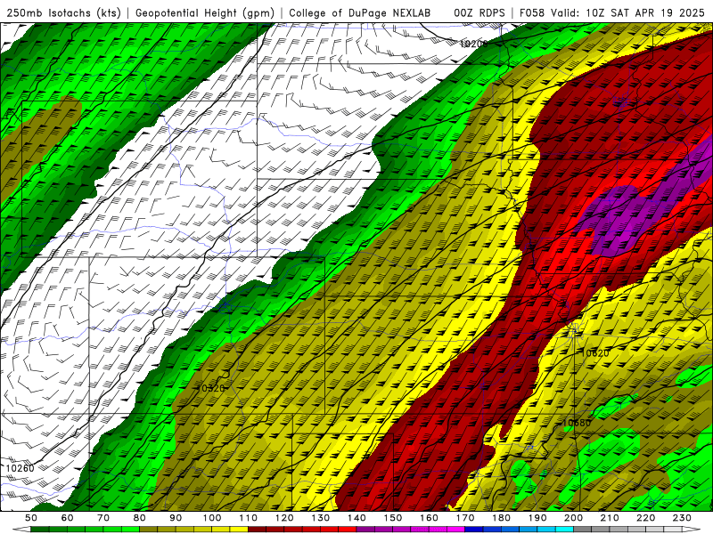Click the 10620 height contour label
This screenshot has width=713, height=534.
[x=594, y=352]
